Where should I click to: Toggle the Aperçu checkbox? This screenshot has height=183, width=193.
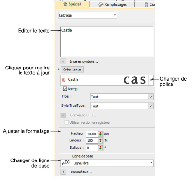click(65, 89)
